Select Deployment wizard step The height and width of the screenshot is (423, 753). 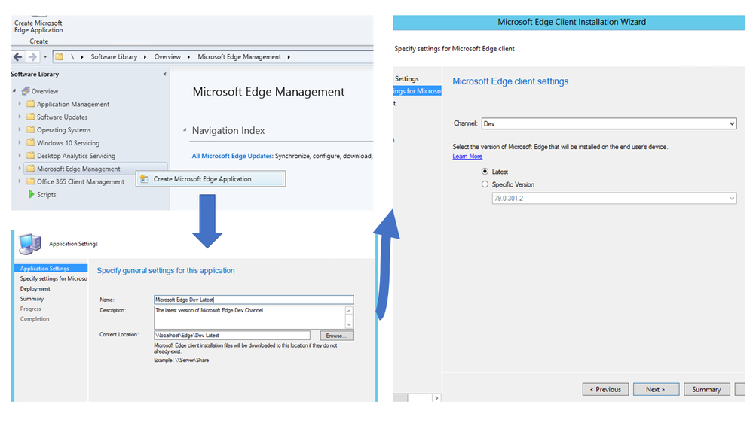[x=35, y=289]
